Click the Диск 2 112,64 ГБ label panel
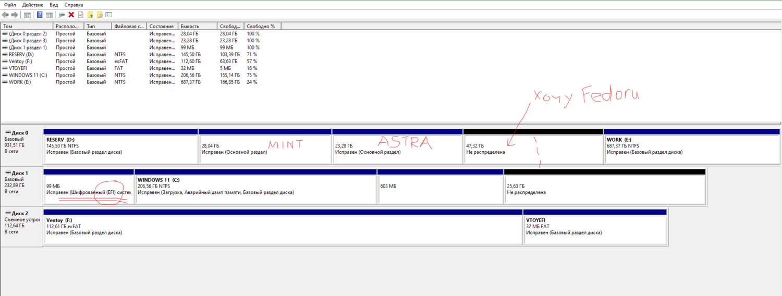782x296 pixels. pos(22,227)
